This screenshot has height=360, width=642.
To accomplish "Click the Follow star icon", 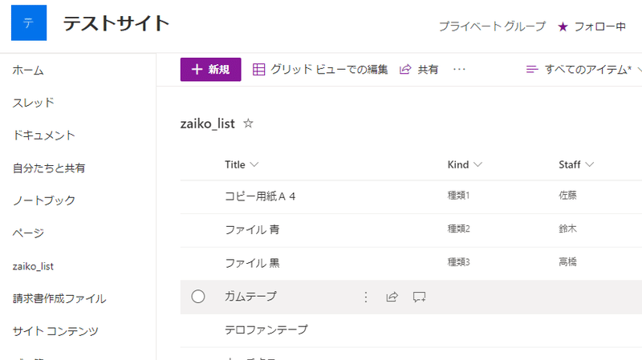I will (563, 26).
